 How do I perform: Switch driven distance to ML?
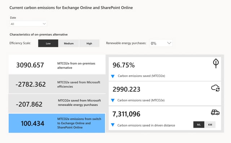[199, 125]
